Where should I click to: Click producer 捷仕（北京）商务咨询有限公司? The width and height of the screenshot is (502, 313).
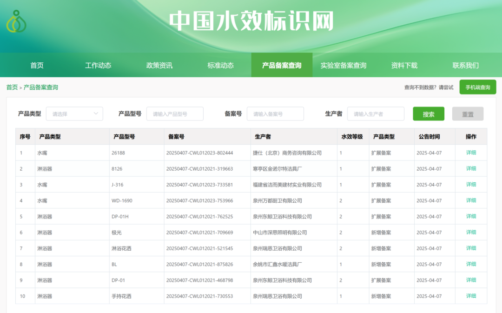click(x=287, y=153)
